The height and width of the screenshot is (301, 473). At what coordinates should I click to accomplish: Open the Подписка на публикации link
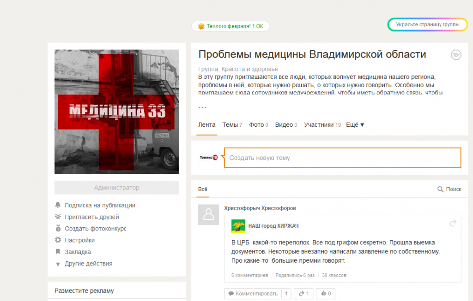100,205
